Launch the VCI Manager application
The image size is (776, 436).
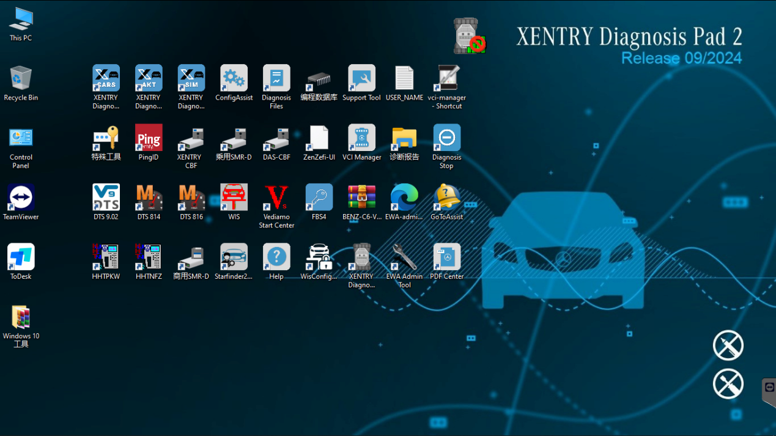(x=361, y=138)
